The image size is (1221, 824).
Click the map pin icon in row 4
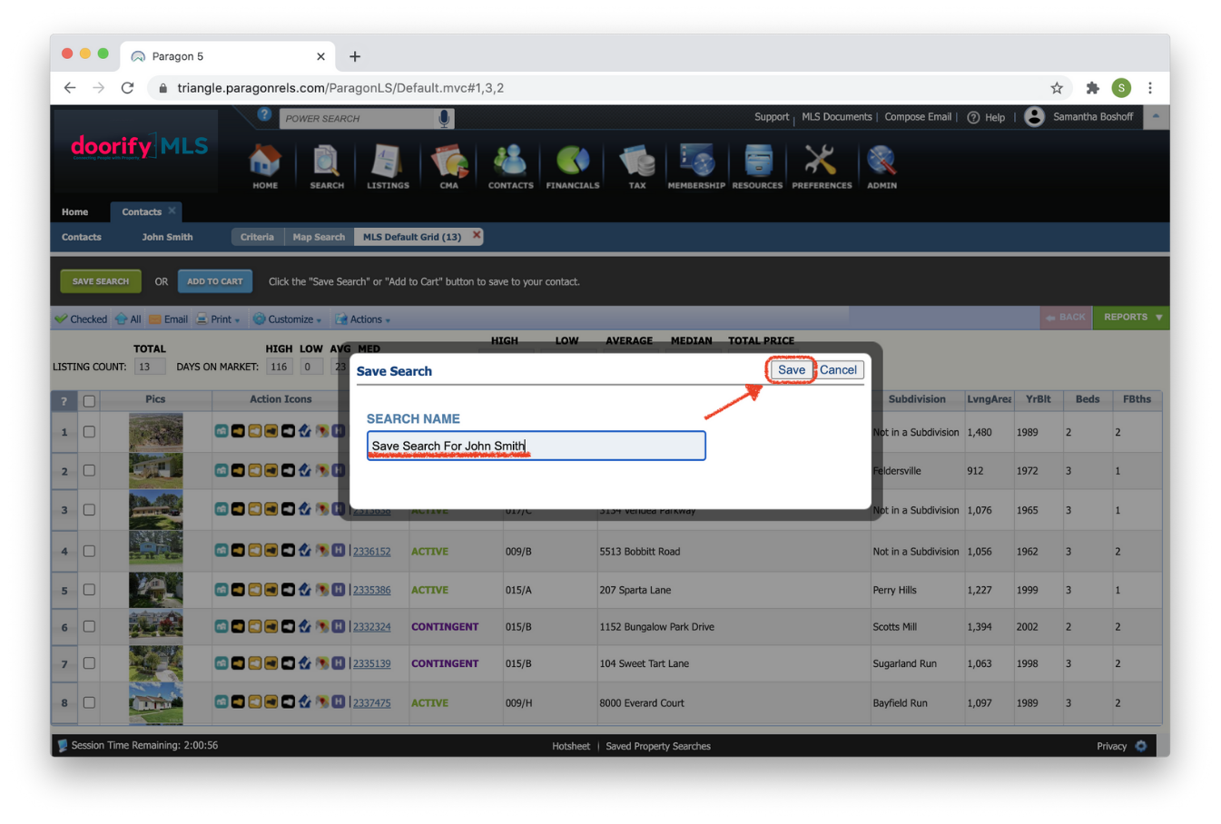coord(322,551)
